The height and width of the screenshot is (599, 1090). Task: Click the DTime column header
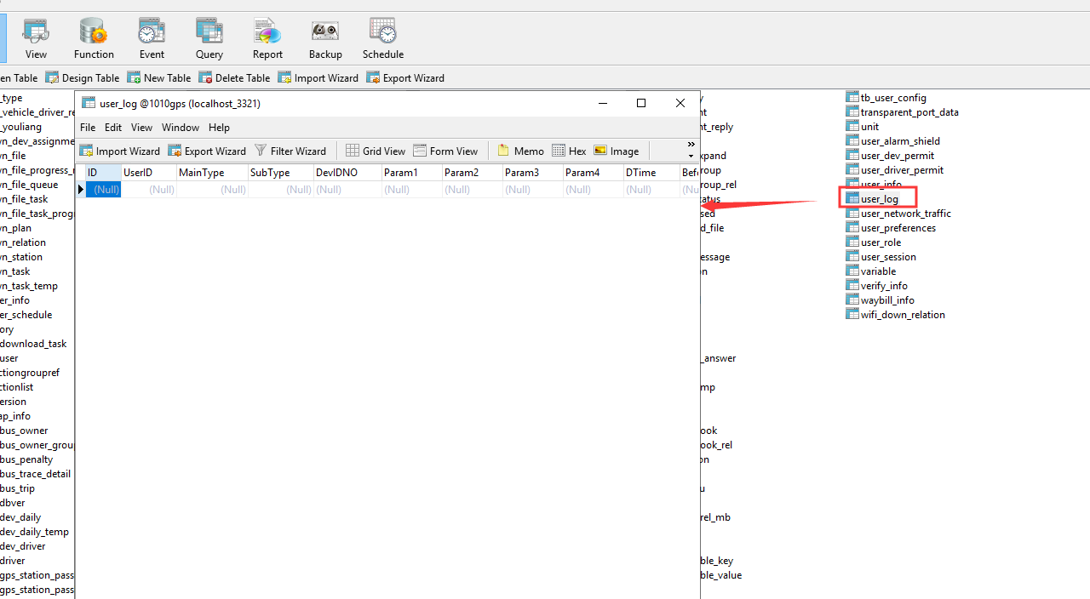point(651,173)
